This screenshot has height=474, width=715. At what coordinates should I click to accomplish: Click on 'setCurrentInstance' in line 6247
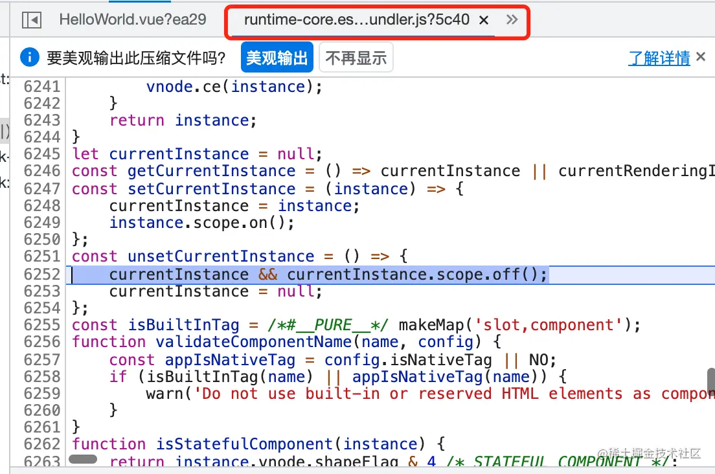(212, 189)
